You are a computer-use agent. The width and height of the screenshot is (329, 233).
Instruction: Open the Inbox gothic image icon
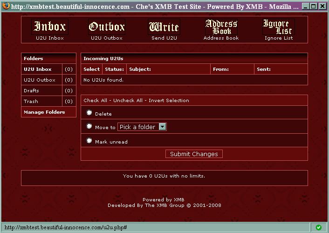pos(49,27)
